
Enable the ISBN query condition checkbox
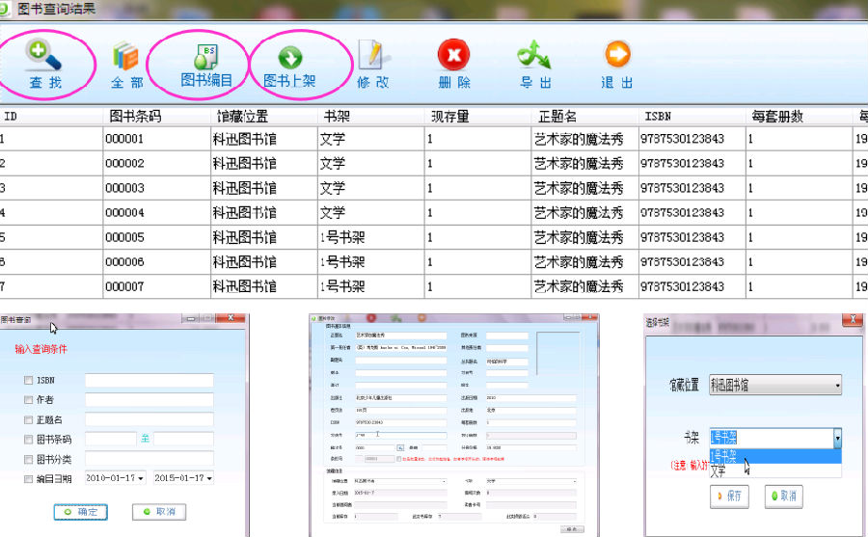tap(29, 381)
